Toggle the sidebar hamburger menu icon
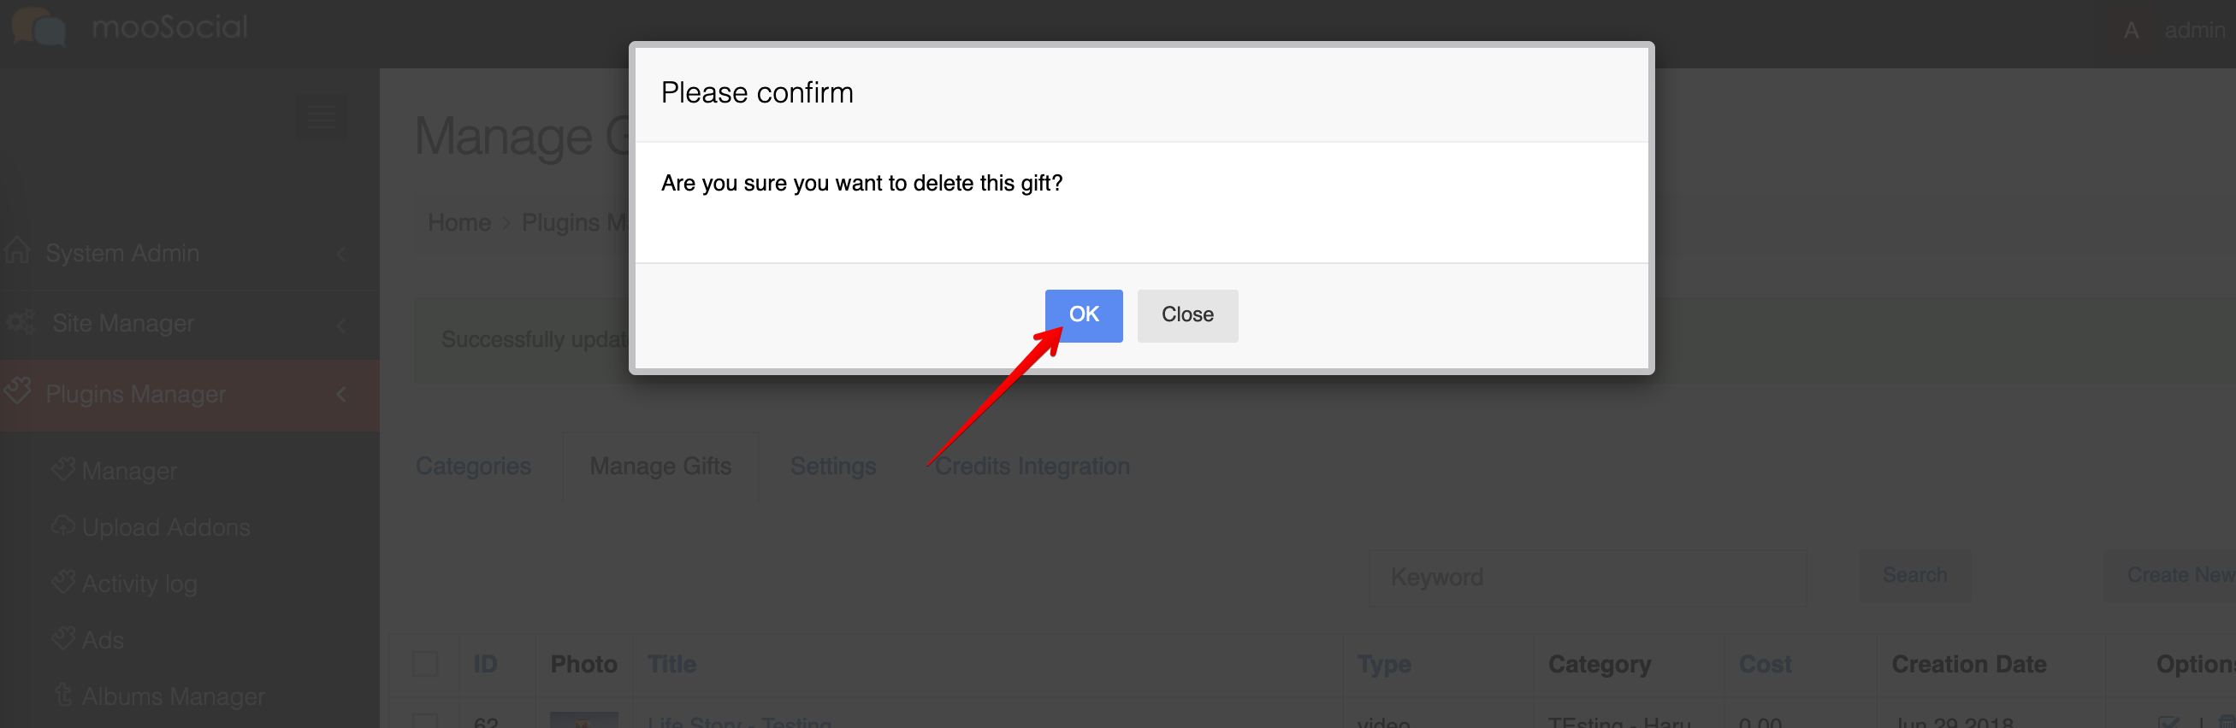Screen dimensions: 2236x728 pyautogui.click(x=321, y=117)
